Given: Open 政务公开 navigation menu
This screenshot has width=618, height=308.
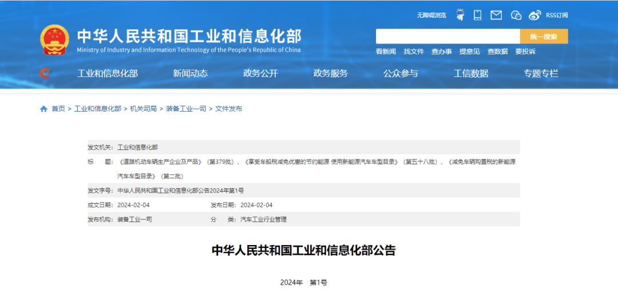Looking at the screenshot, I should coord(260,73).
